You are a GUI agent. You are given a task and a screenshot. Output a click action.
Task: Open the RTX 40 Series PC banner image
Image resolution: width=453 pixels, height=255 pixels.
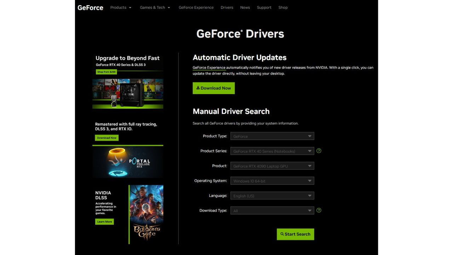coord(128,93)
